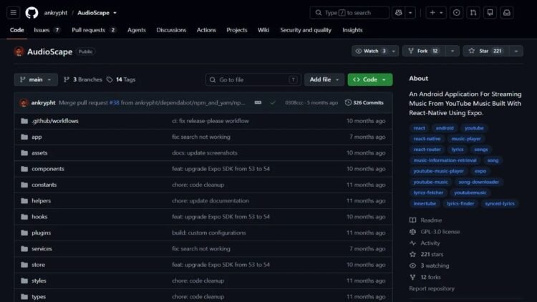This screenshot has height=302, width=537.
Task: Open the .github/workflows folder
Action: [55, 121]
